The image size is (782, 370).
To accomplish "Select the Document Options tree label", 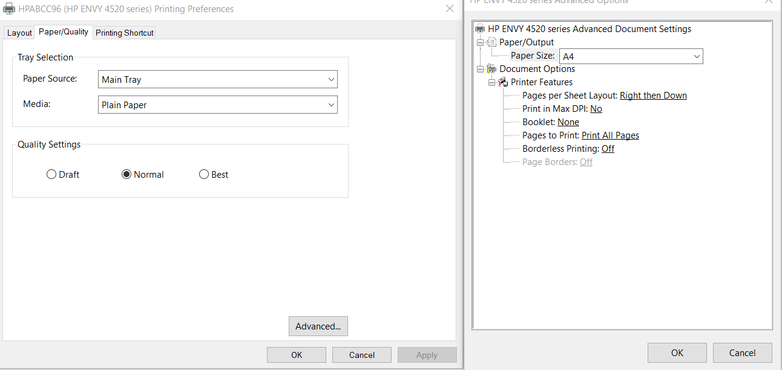I will coord(537,69).
